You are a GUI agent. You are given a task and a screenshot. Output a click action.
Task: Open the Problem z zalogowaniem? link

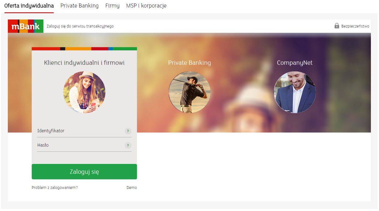55,188
